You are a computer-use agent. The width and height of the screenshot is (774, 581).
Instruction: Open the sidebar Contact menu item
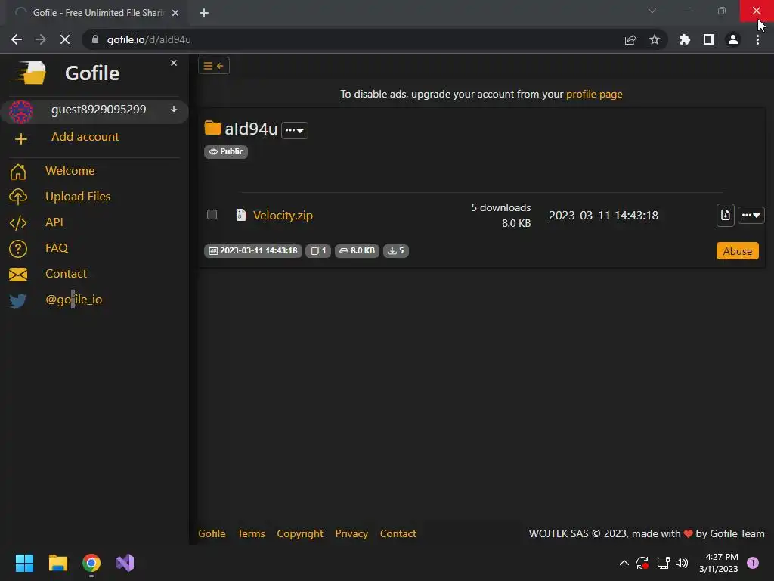(66, 274)
